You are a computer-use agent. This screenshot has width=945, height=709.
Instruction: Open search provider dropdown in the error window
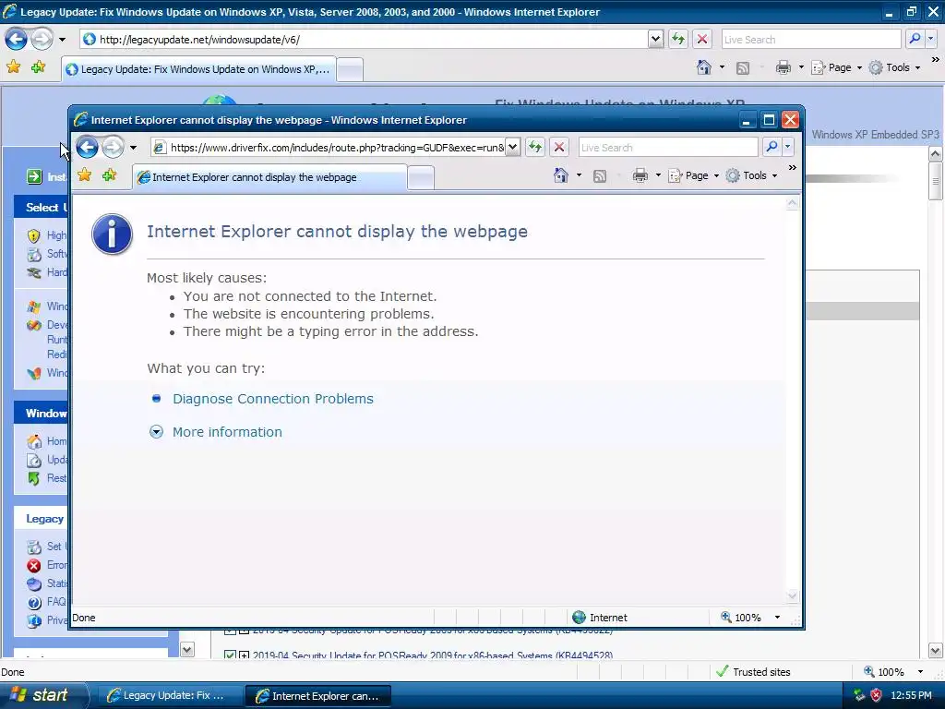788,147
